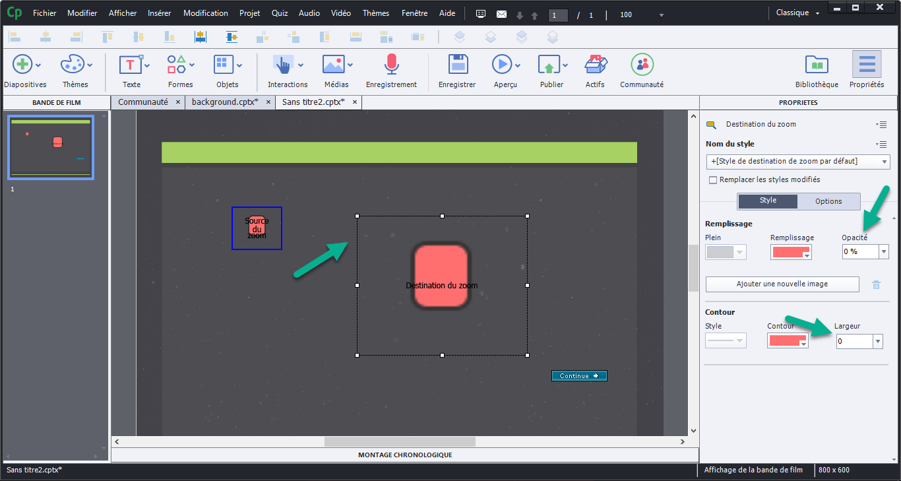Click the Interactions hand icon

point(283,65)
